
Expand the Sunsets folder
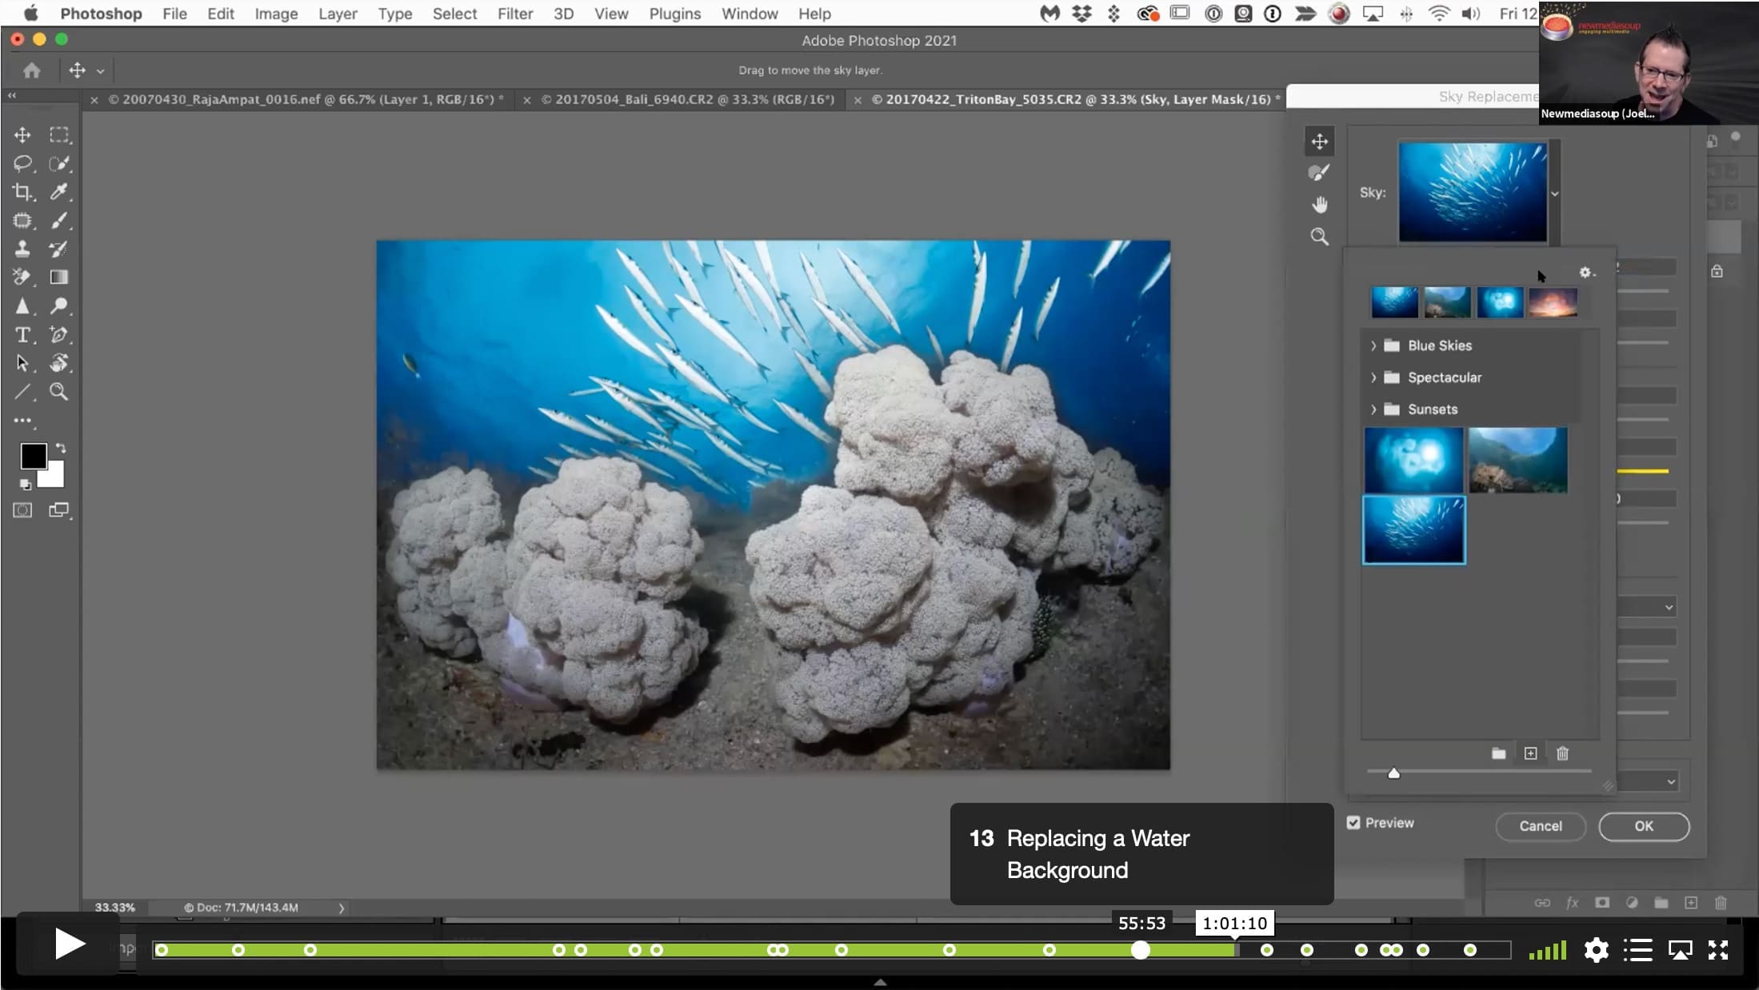1373,409
